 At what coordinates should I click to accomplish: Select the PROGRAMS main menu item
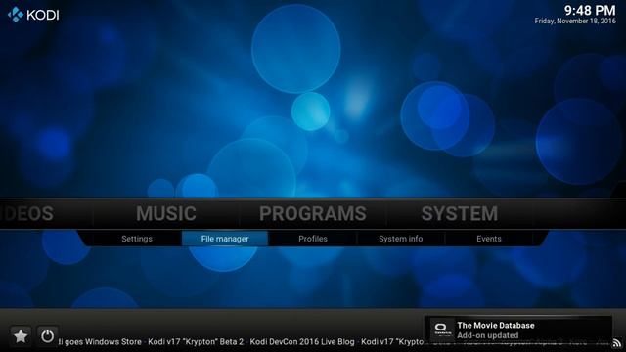(313, 213)
